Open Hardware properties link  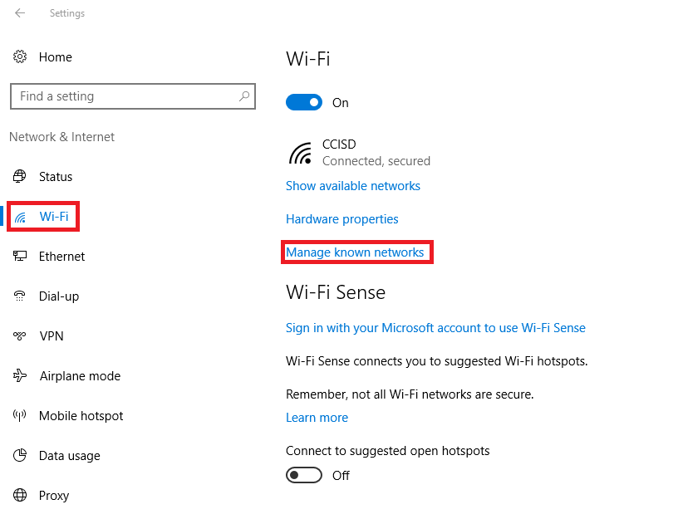point(342,219)
